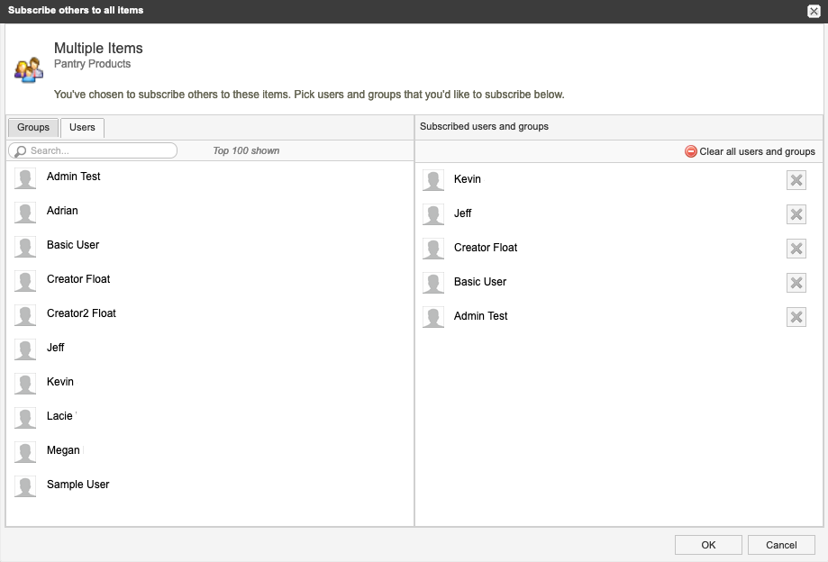Remove Basic User from subscribed list
This screenshot has width=828, height=562.
(x=796, y=283)
